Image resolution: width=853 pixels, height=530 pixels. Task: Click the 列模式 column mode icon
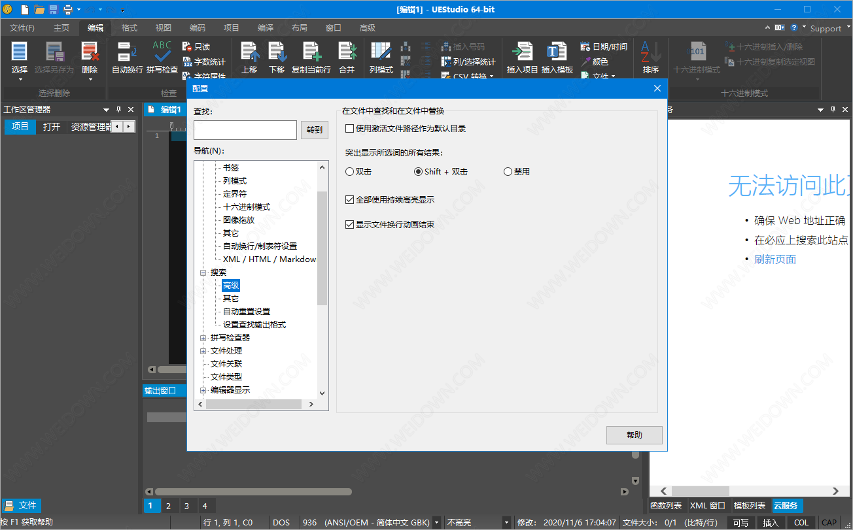tap(381, 52)
